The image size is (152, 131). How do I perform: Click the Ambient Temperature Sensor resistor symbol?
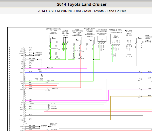point(90,41)
